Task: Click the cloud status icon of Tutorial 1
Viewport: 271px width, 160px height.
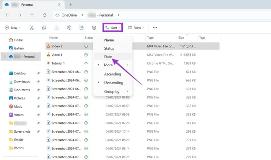Action: click(86, 63)
